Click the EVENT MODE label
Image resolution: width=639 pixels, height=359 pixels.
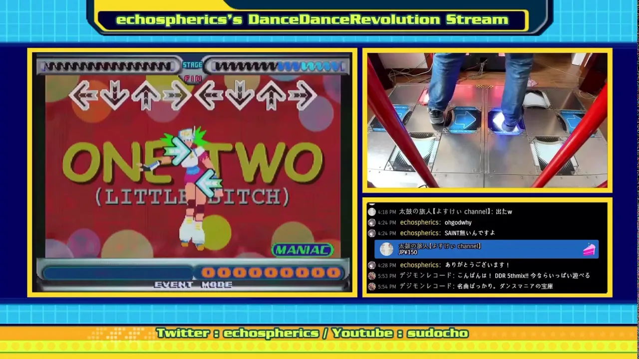click(x=193, y=285)
